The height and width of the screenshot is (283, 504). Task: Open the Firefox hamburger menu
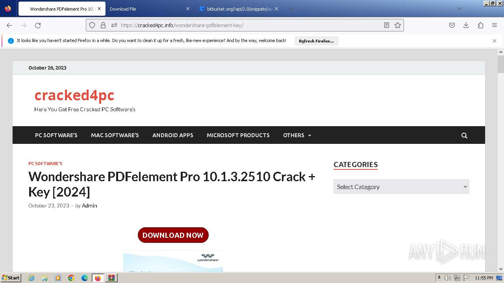coord(495,25)
